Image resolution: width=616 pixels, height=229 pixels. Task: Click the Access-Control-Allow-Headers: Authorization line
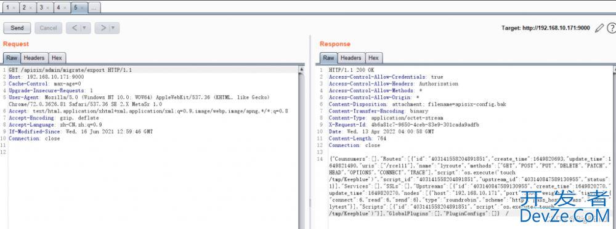click(393, 83)
